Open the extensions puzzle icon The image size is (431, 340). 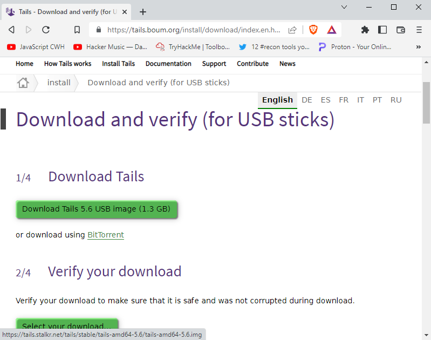[365, 30]
